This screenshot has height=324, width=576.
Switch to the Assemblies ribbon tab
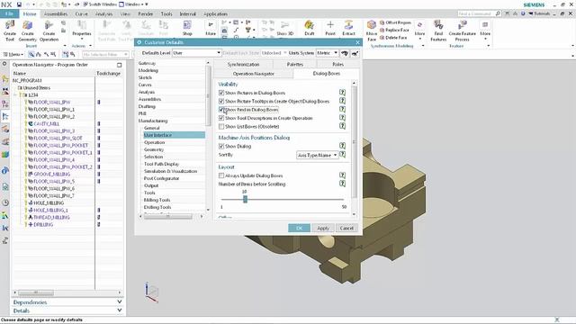(56, 13)
